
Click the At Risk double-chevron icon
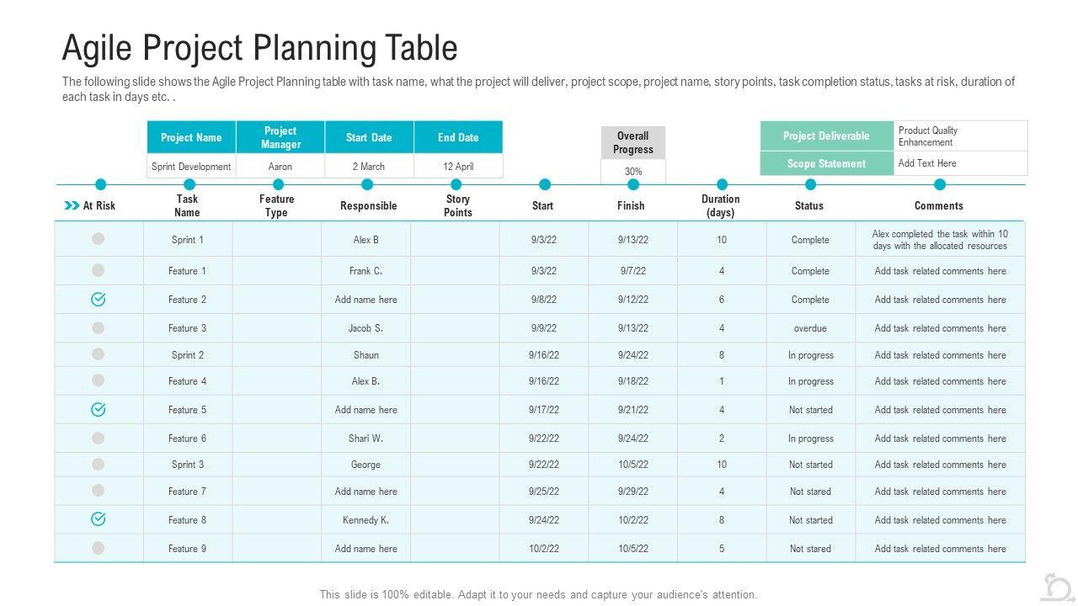(x=72, y=205)
